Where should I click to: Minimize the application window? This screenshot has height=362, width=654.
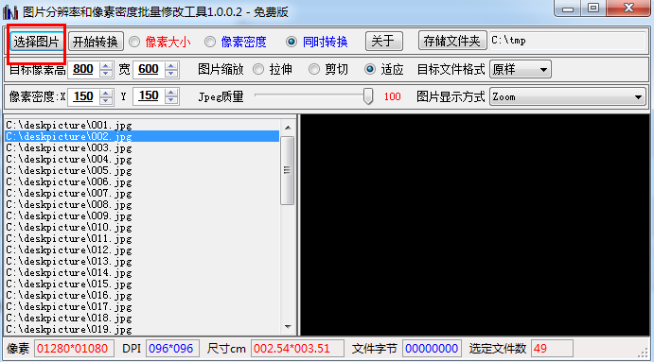pyautogui.click(x=567, y=9)
